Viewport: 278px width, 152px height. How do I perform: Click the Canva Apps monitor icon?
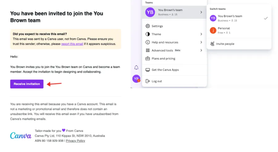point(148,70)
